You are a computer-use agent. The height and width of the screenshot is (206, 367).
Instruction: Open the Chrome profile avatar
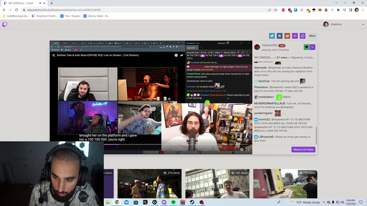click(x=357, y=10)
